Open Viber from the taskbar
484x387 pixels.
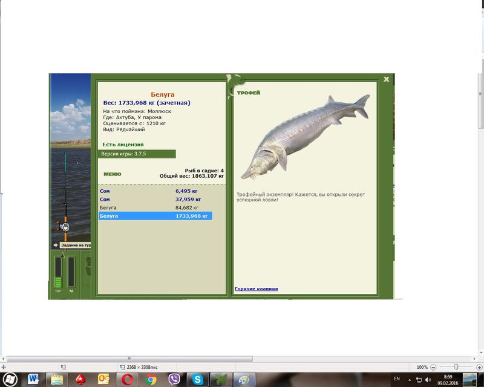[174, 379]
